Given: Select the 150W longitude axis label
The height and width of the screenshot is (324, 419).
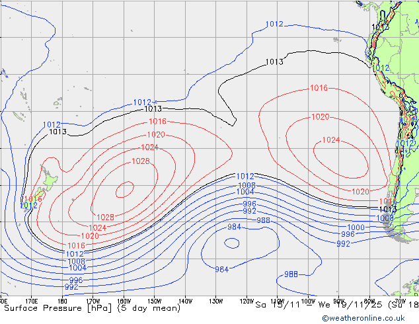Looking at the screenshot, I should tap(155, 302).
